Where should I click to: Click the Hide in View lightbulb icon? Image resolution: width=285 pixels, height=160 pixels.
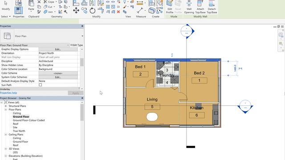[x=125, y=2]
